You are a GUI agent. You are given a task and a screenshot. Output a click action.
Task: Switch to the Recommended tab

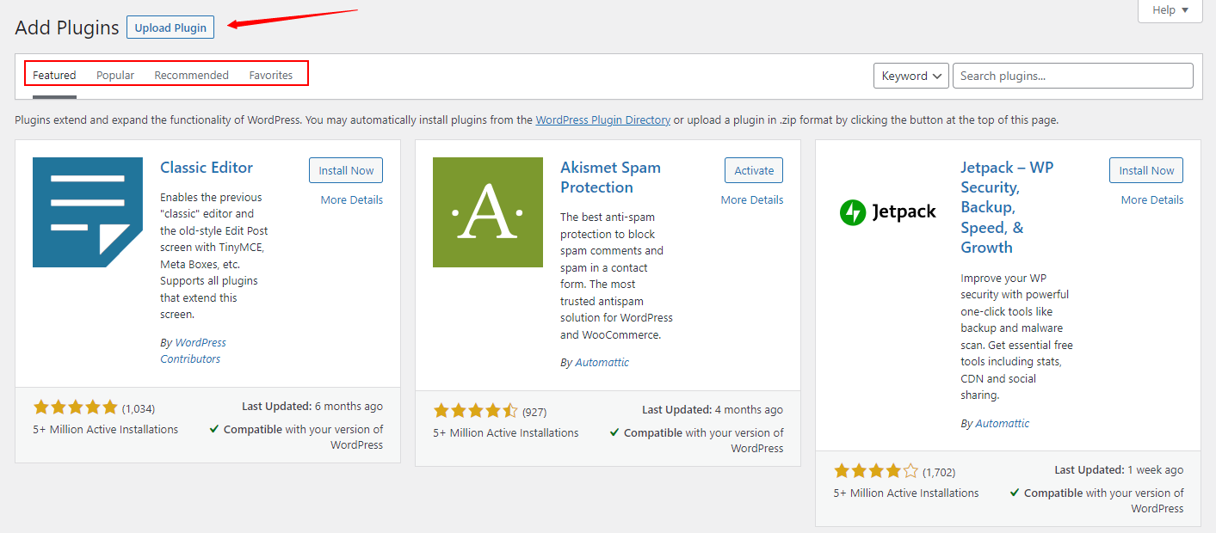(x=192, y=75)
